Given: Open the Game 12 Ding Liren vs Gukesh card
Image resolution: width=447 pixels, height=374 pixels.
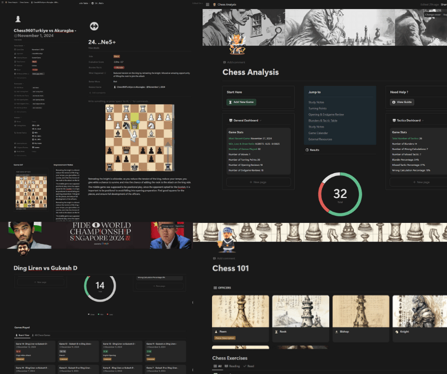Looking at the screenshot, I should 122,351.
